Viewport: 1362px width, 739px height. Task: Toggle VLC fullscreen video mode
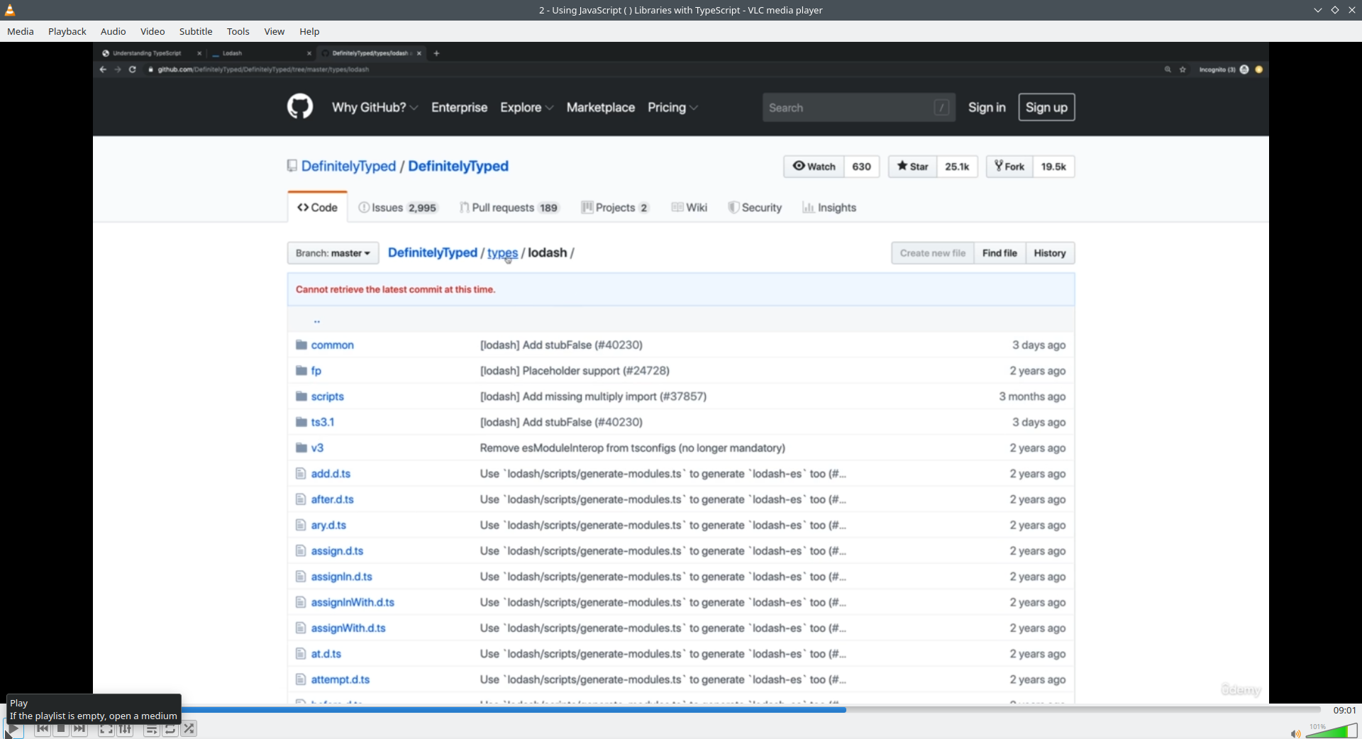(106, 729)
